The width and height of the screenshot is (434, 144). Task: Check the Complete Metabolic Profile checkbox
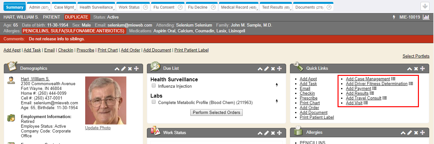tap(154, 102)
